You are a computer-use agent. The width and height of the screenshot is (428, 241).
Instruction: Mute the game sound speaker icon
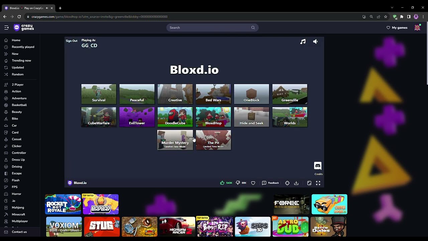point(315,42)
